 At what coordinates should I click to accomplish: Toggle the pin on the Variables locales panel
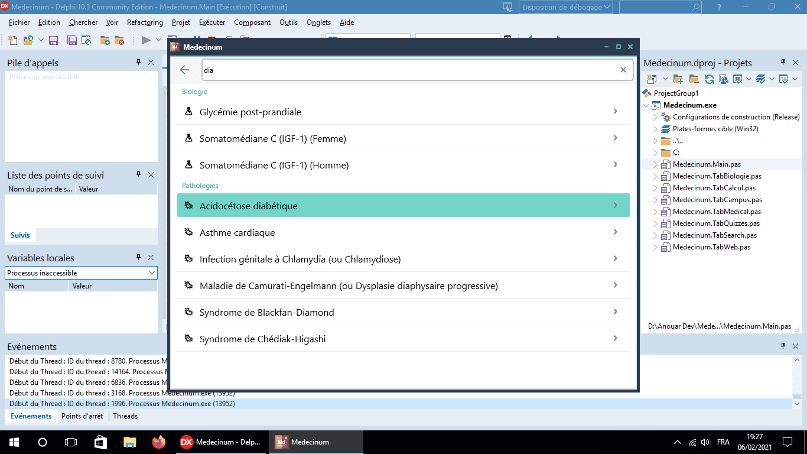(139, 257)
